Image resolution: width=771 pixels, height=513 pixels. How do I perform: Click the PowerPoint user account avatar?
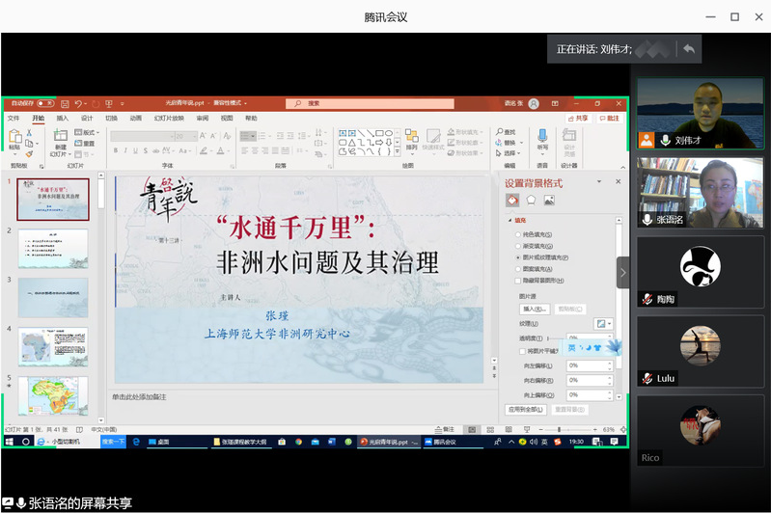[534, 104]
